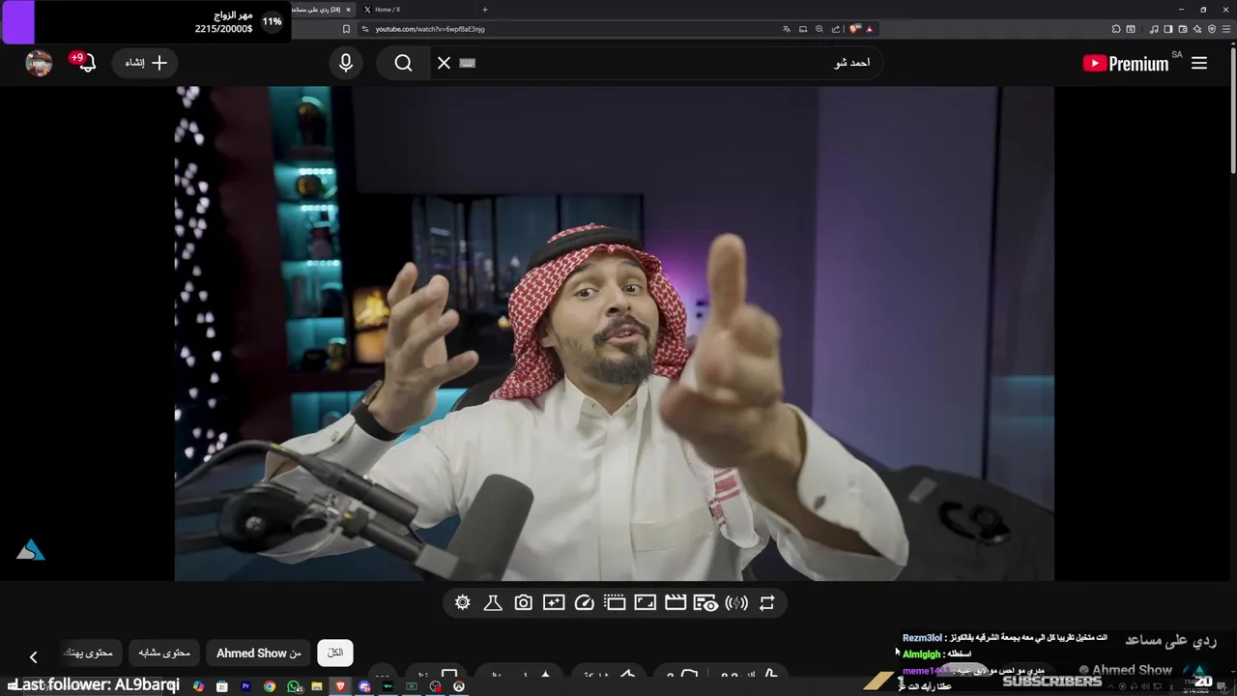
Task: Open Excel from the taskbar
Action: 412,686
